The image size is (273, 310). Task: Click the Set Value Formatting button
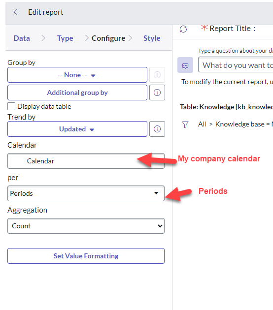coord(86,256)
